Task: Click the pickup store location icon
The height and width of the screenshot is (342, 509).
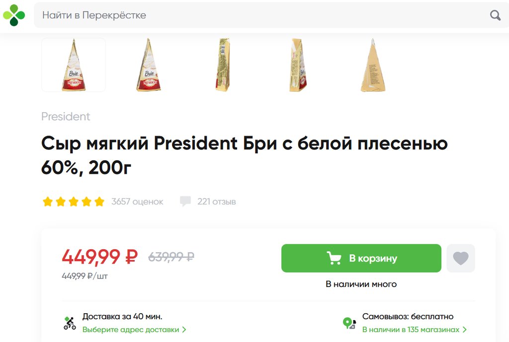Action: [349, 323]
